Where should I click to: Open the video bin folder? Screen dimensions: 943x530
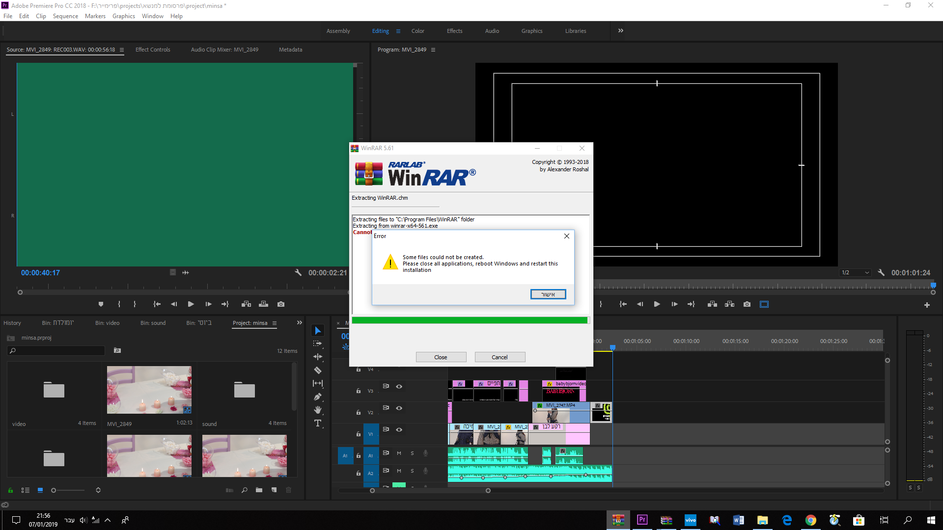pyautogui.click(x=54, y=391)
